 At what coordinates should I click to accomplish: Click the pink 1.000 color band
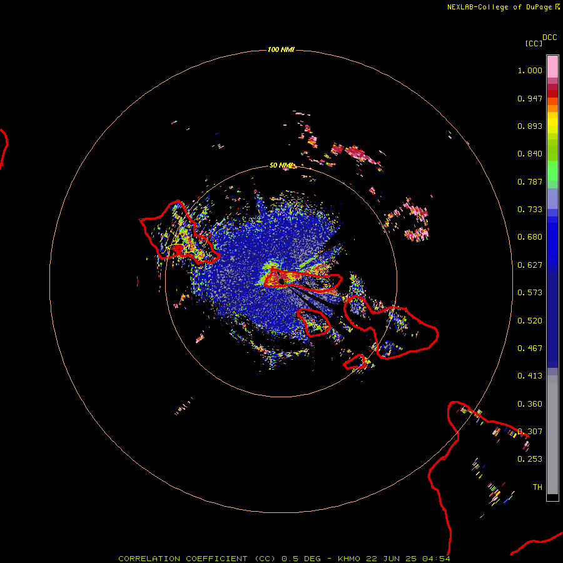point(552,67)
